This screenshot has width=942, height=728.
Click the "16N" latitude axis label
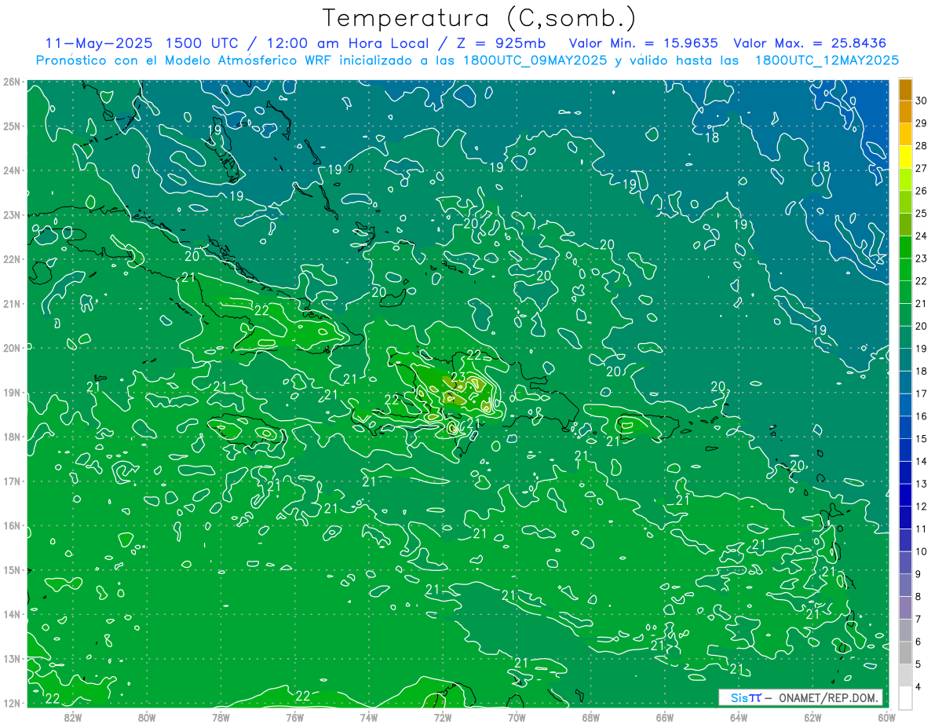12,525
